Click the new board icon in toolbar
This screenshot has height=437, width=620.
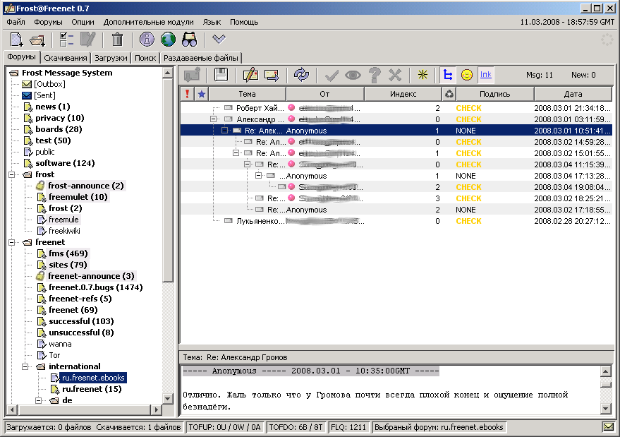click(17, 40)
